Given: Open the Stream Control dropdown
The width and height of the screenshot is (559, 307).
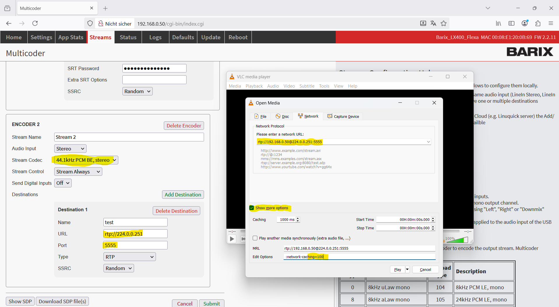Looking at the screenshot, I should (x=78, y=172).
